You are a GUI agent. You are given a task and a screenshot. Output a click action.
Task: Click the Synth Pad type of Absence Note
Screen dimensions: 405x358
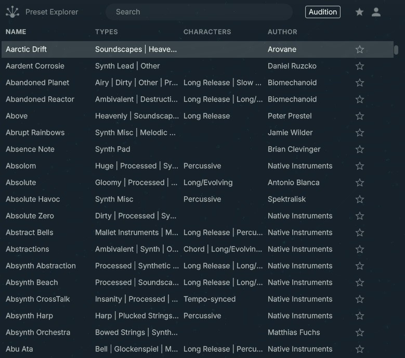click(113, 149)
